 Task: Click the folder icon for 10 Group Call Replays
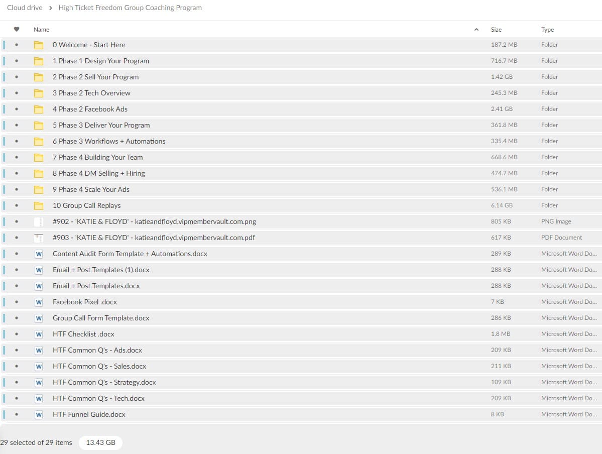[x=39, y=205]
